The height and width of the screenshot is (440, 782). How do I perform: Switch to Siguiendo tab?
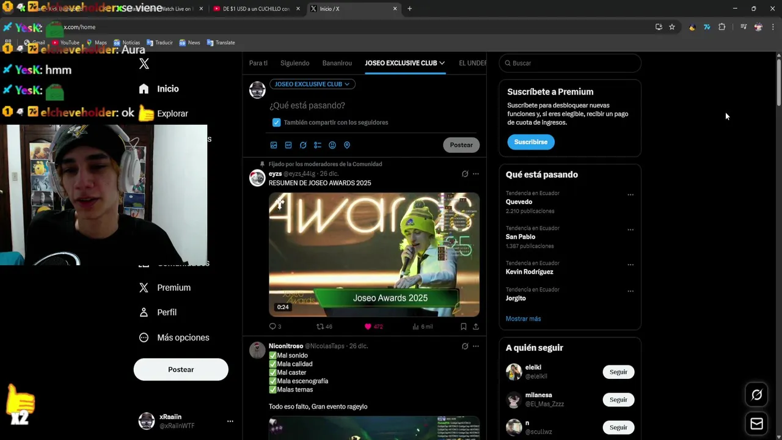coord(294,63)
